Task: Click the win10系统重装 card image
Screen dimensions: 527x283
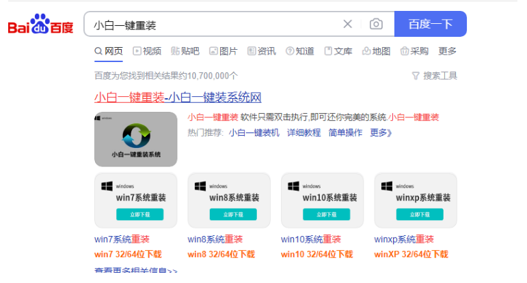Action: 323,200
